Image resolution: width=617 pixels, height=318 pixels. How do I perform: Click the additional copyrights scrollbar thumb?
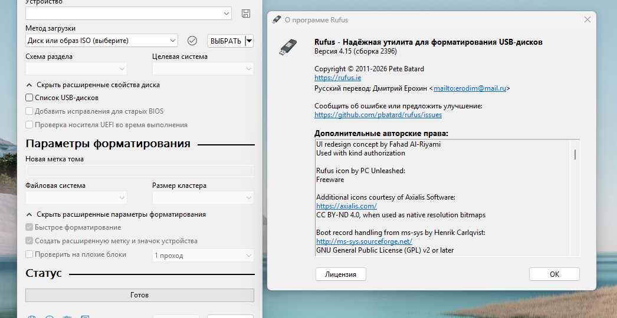pyautogui.click(x=575, y=154)
